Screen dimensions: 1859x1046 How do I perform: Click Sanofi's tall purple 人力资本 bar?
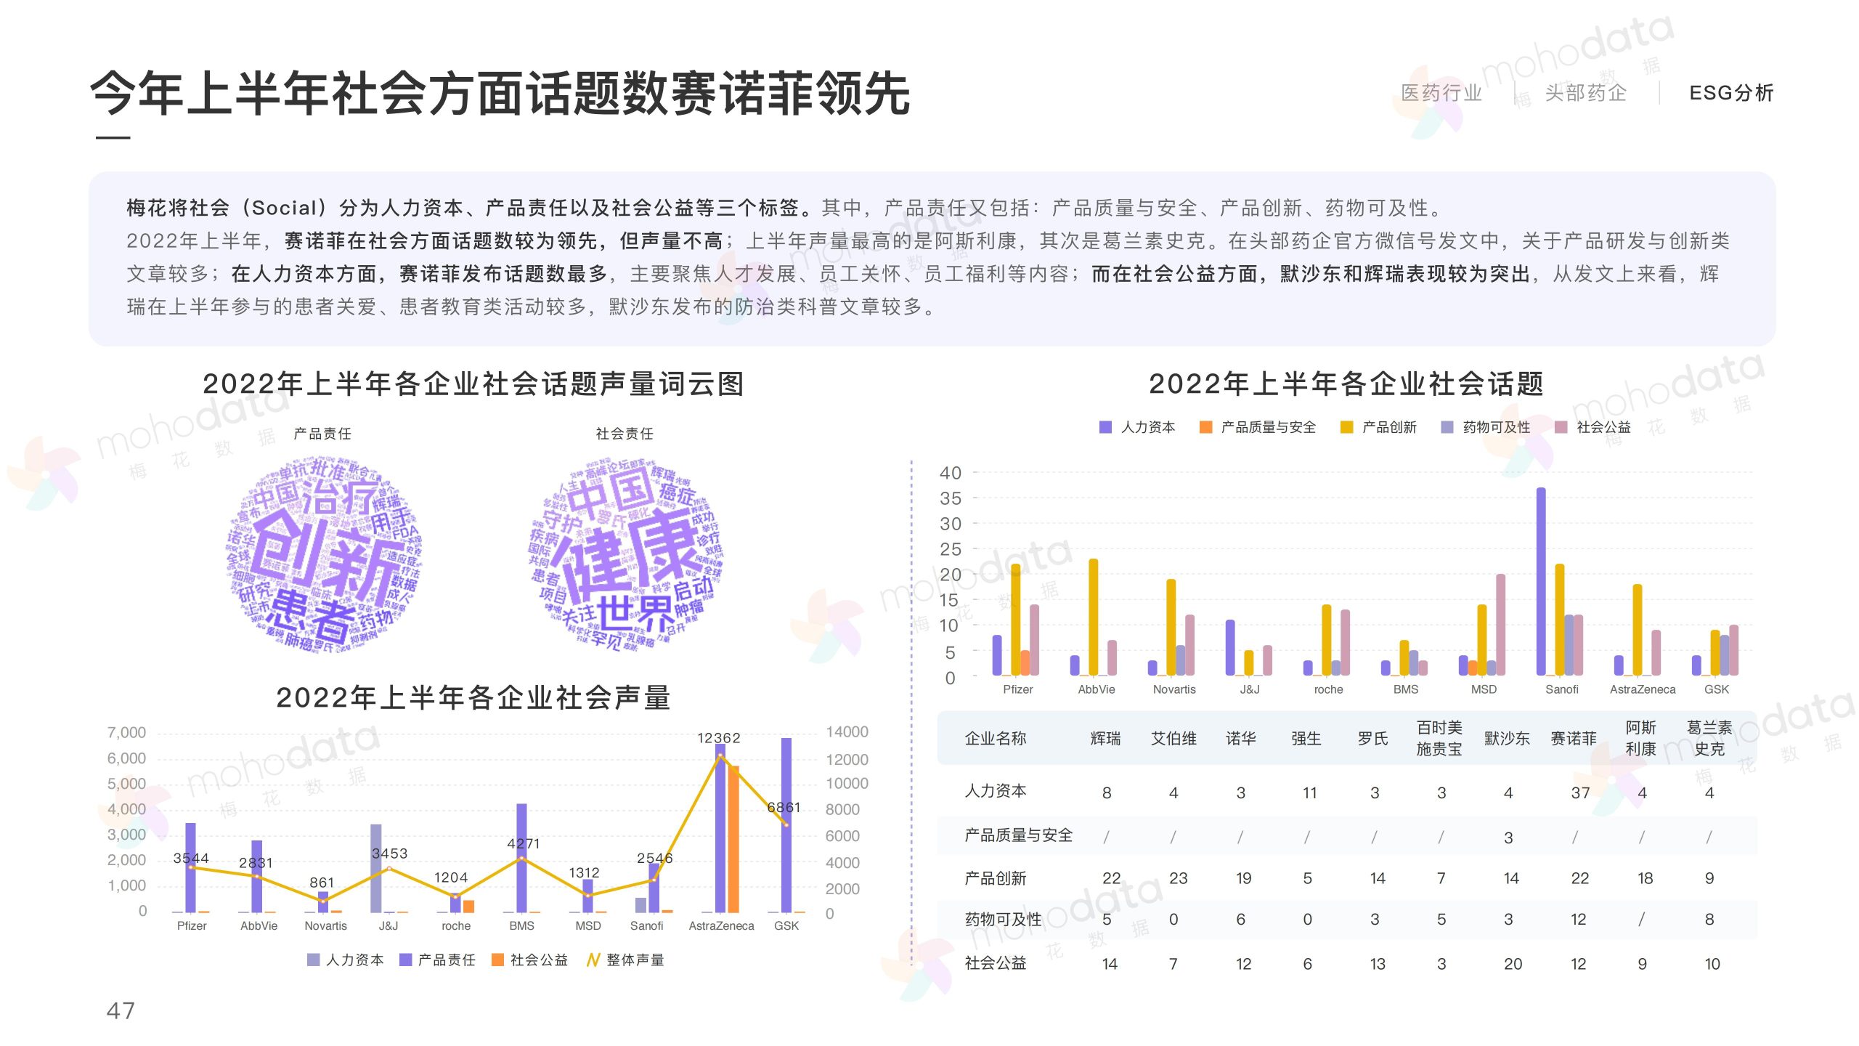pos(1541,581)
